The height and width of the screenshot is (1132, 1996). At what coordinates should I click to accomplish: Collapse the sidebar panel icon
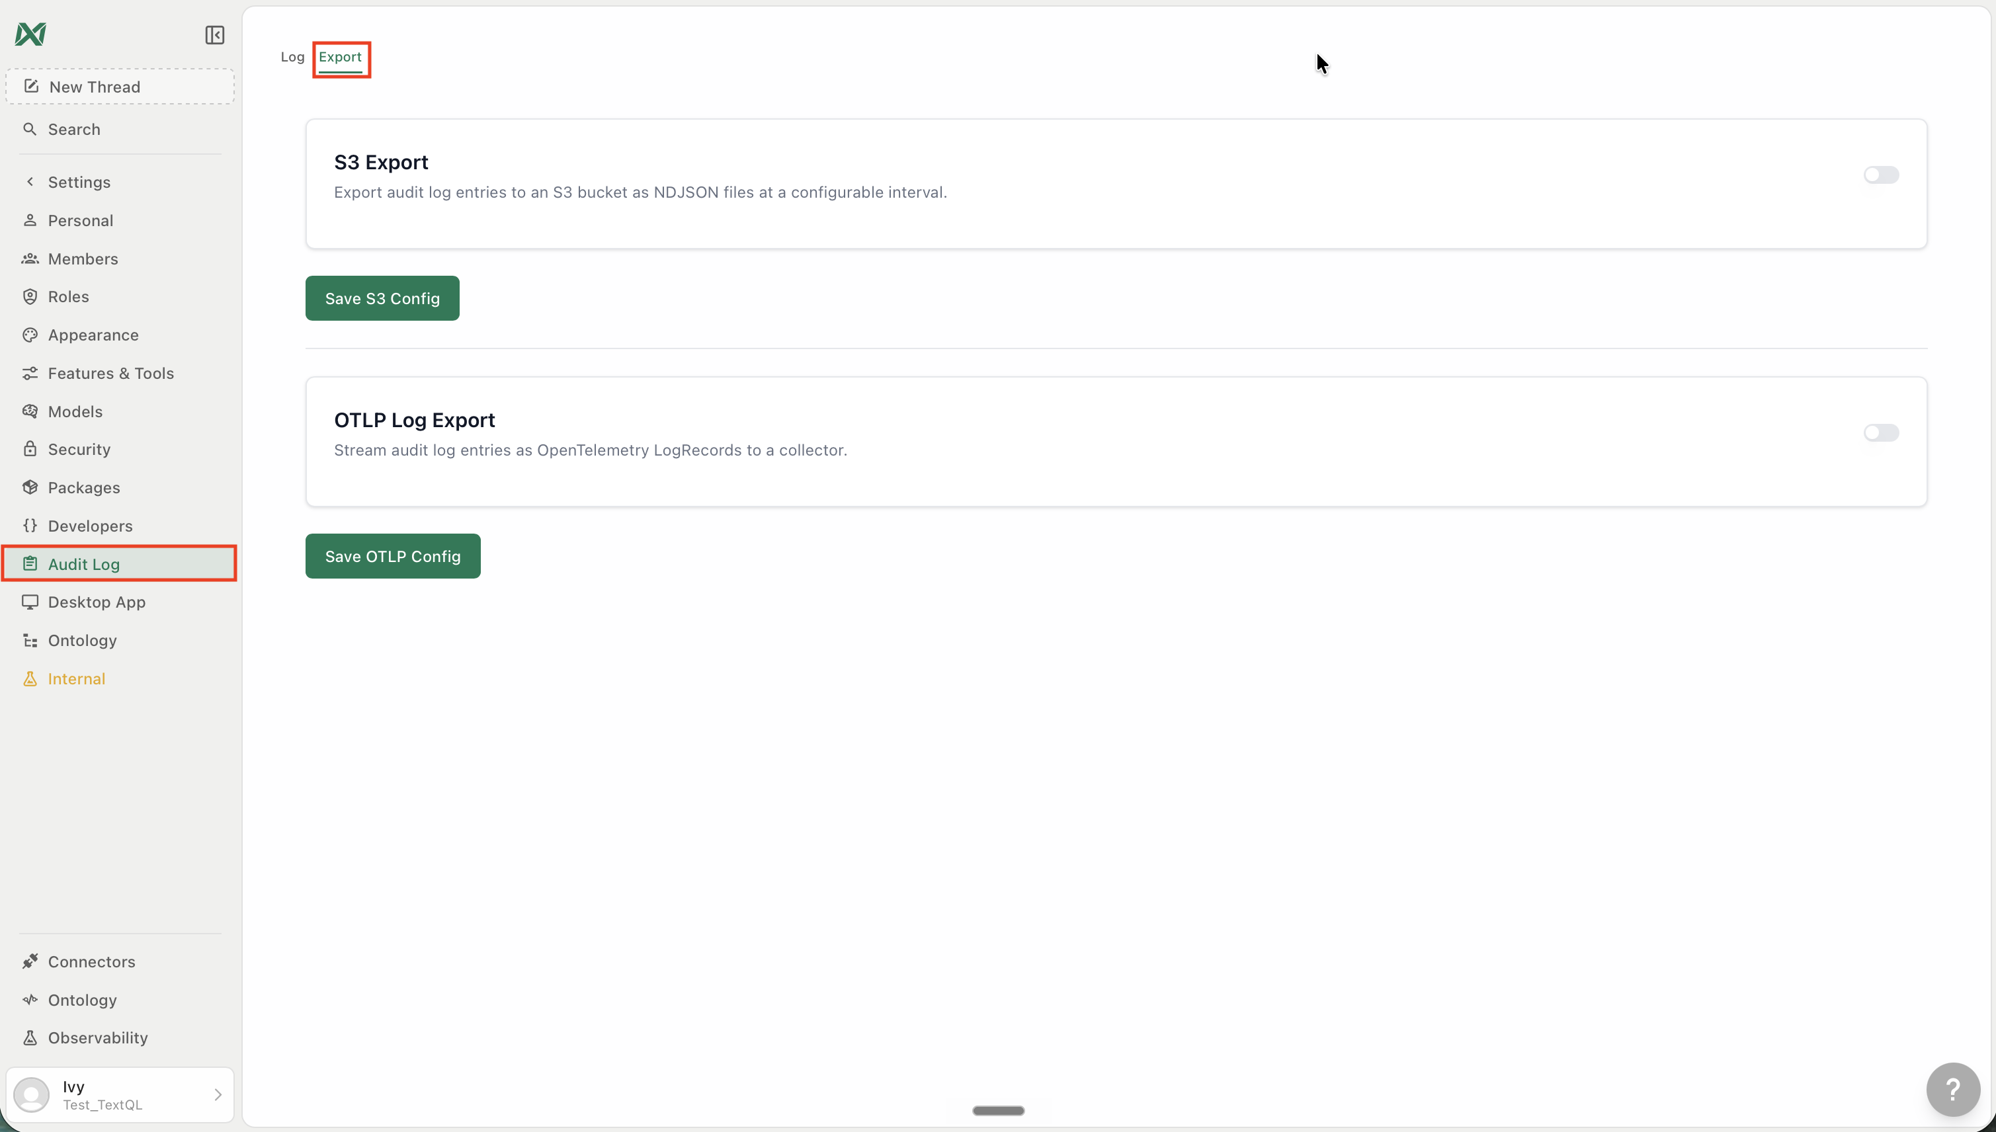click(x=214, y=35)
